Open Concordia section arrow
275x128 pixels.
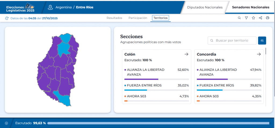[x=259, y=54]
